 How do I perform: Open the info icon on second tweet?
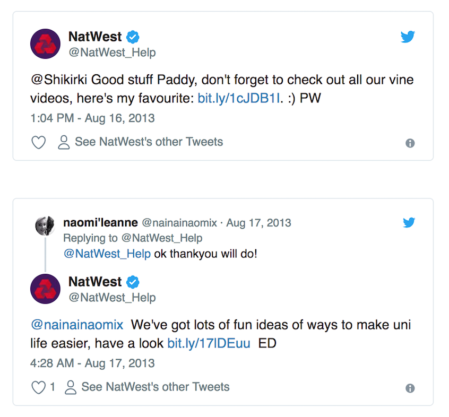tap(410, 388)
